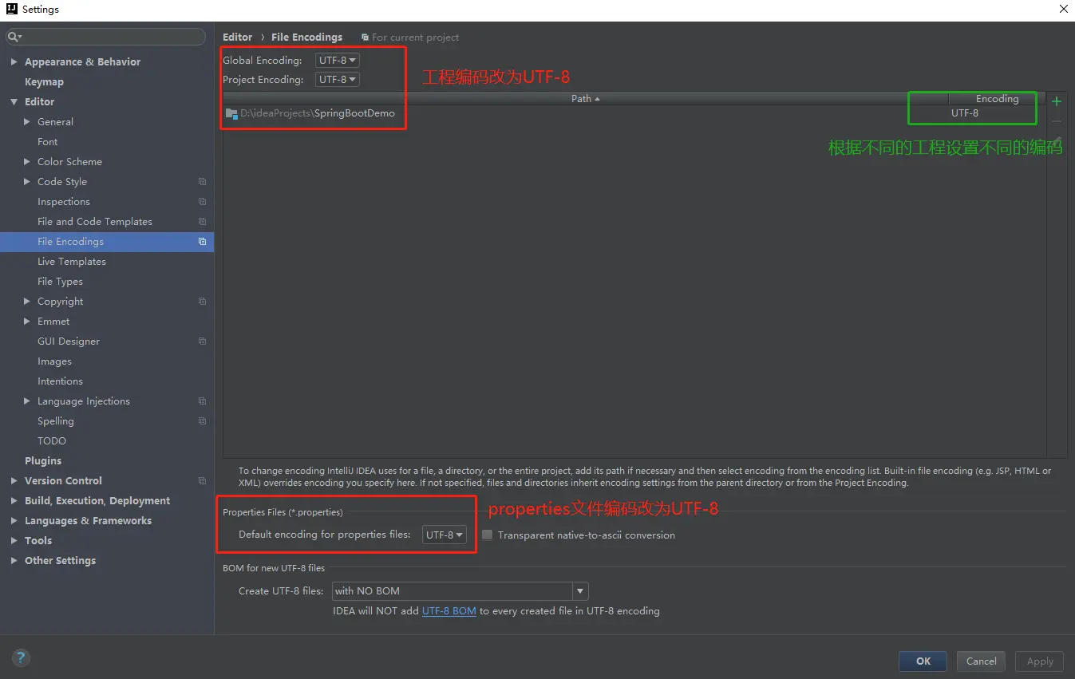
Task: Open the Project Encoding dropdown
Action: click(338, 79)
